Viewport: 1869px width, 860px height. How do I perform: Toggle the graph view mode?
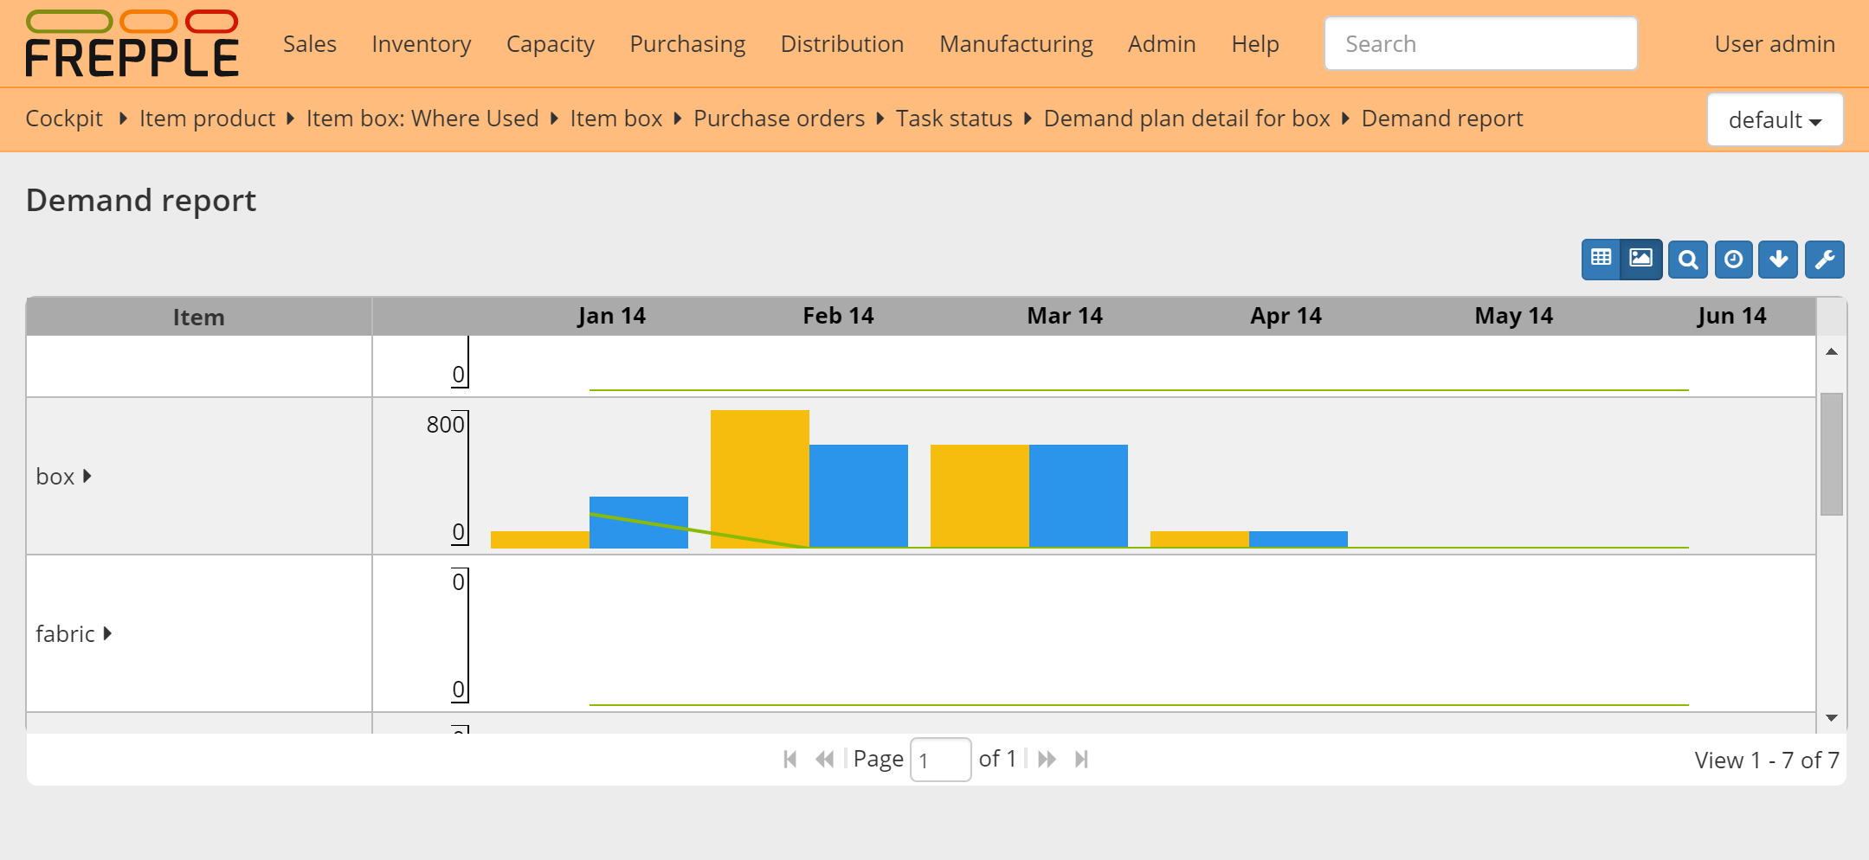pos(1641,259)
